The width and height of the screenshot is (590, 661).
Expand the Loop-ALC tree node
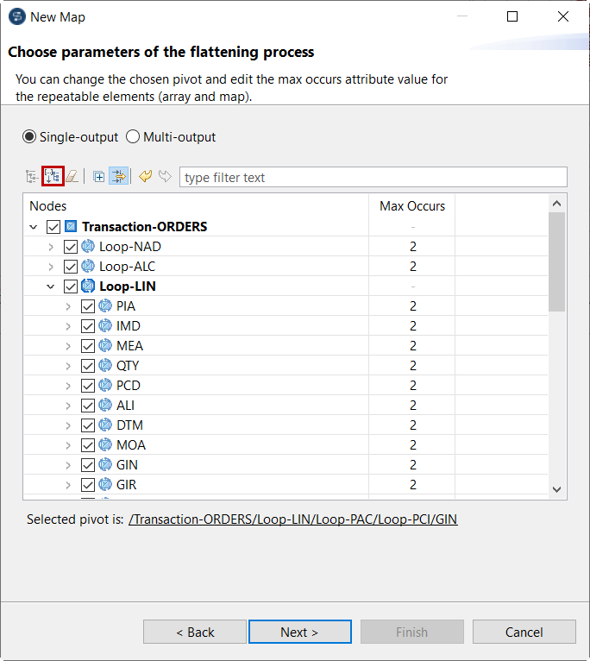coord(51,267)
